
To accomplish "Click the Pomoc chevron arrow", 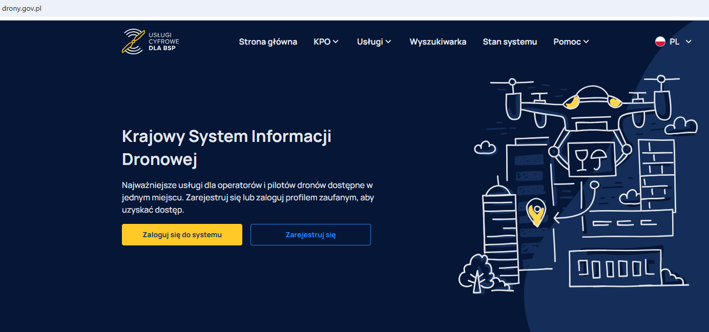I will (x=586, y=42).
